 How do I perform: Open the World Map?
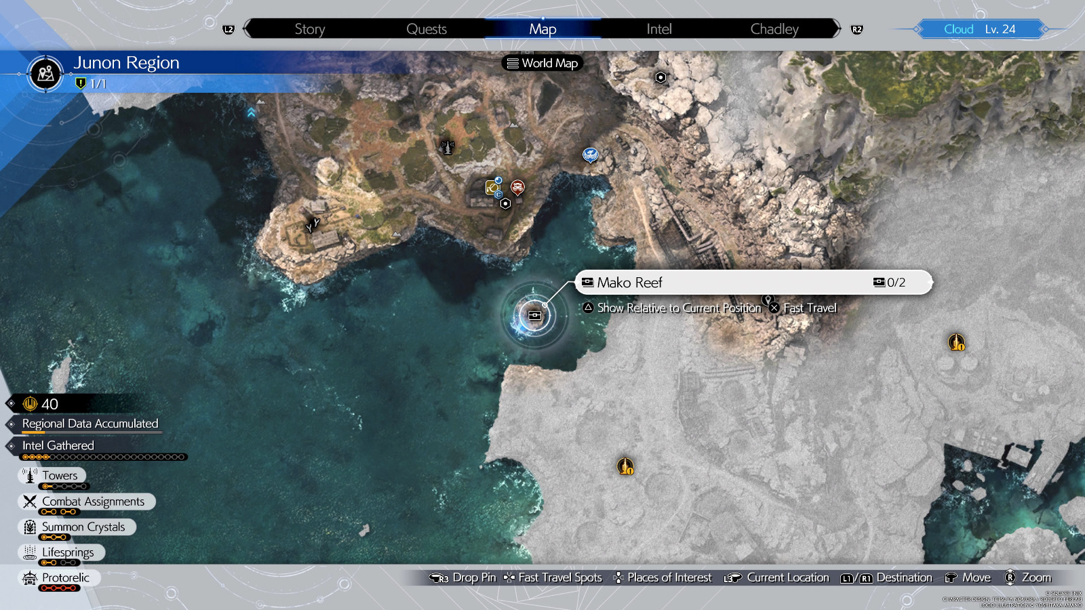(542, 63)
